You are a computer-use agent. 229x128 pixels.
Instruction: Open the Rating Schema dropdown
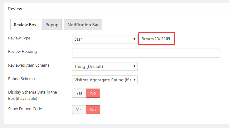coord(105,80)
